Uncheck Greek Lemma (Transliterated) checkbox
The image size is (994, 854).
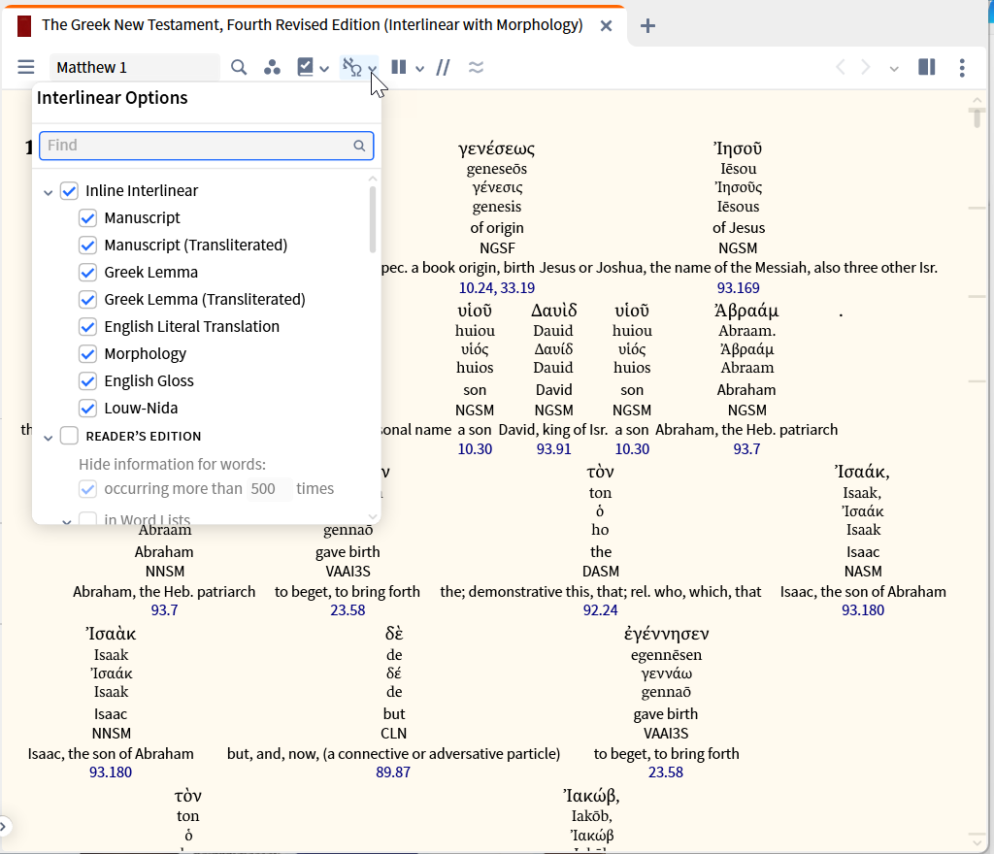(87, 300)
